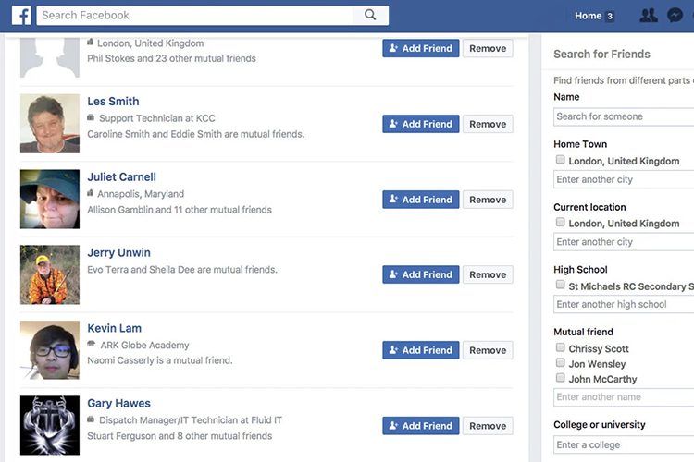Click the Facebook logo icon
The image size is (694, 462).
20,15
